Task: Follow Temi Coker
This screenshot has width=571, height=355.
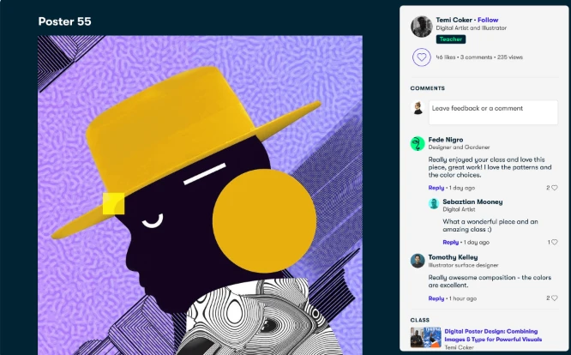Action: pos(488,20)
